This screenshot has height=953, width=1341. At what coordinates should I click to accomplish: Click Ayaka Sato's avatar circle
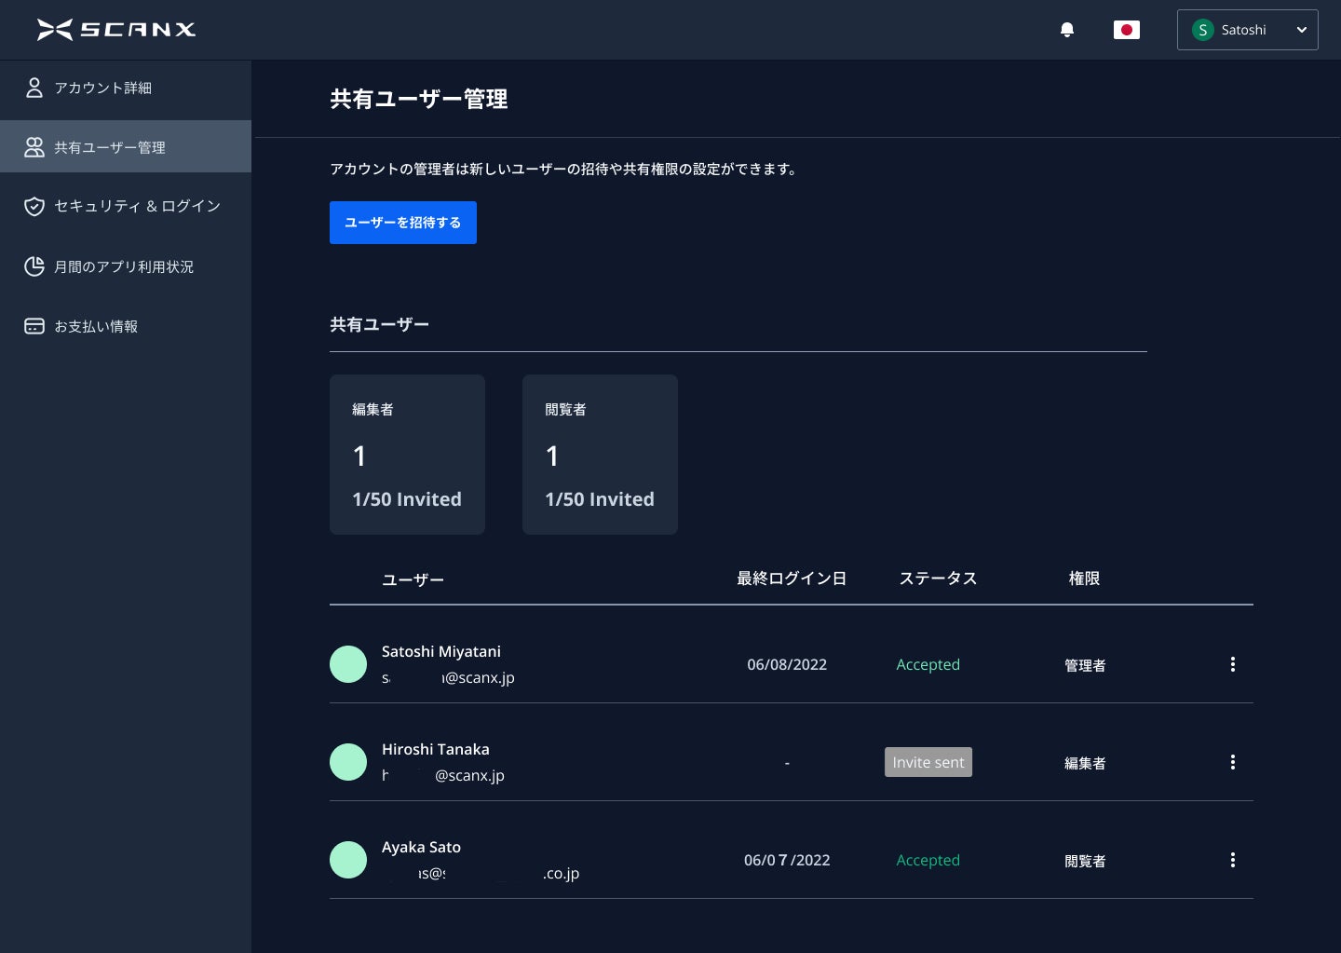[x=348, y=860]
